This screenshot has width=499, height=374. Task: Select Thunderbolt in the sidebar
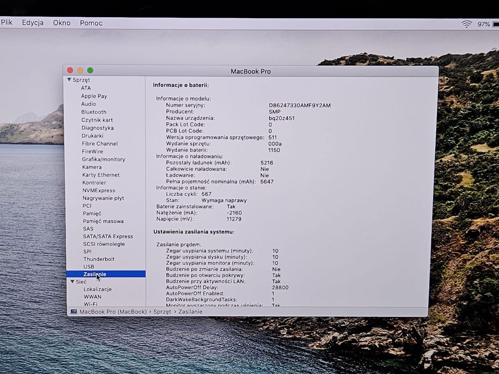coord(98,259)
